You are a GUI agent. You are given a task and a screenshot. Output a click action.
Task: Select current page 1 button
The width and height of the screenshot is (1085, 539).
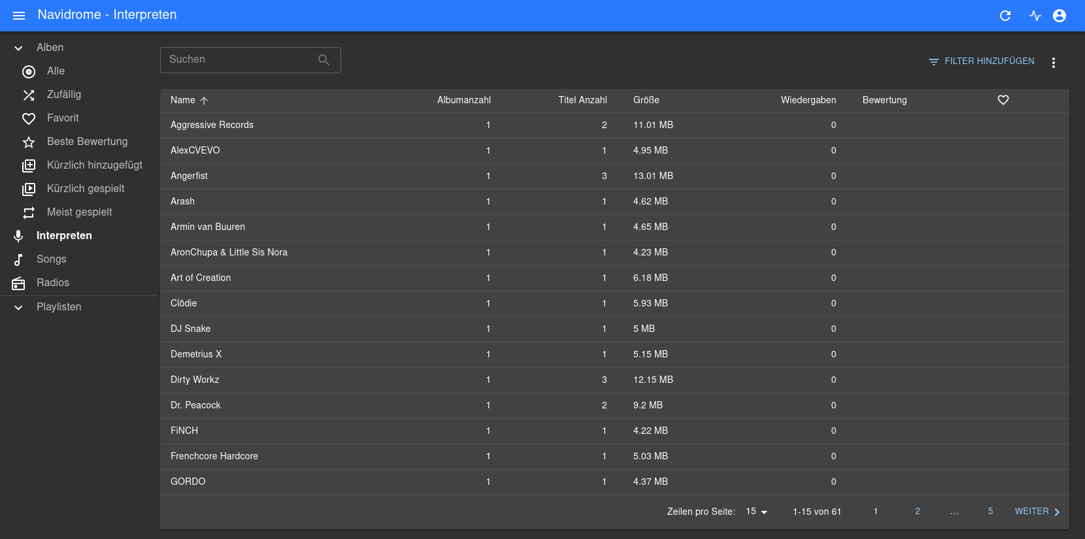(x=876, y=512)
